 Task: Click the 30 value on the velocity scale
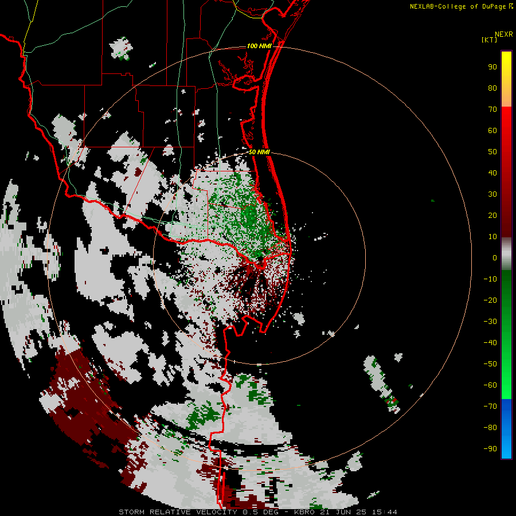[x=492, y=194]
